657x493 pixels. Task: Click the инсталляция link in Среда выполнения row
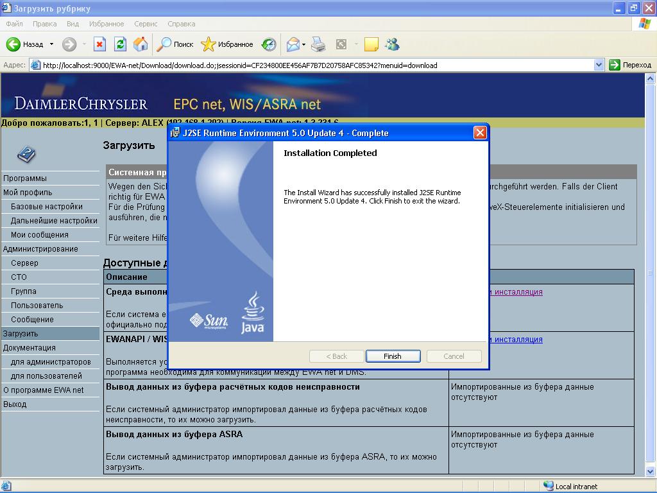pos(518,292)
